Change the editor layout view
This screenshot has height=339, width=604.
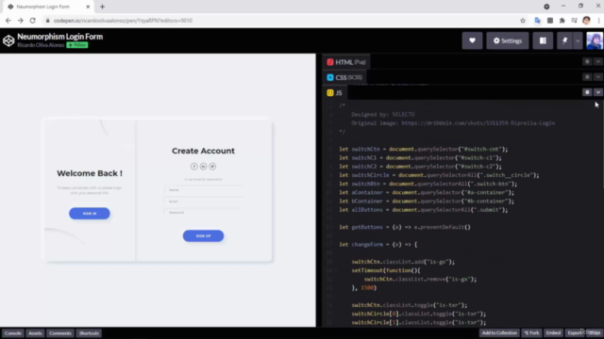543,40
